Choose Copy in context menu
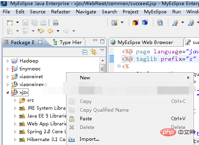The width and height of the screenshot is (199, 145). coord(130,101)
